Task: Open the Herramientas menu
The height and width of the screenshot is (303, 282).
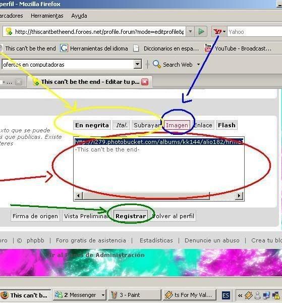Action: (47, 16)
